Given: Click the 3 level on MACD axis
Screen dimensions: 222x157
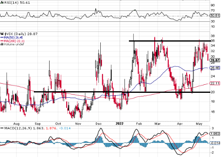Looking at the screenshot, I should point(213,128).
